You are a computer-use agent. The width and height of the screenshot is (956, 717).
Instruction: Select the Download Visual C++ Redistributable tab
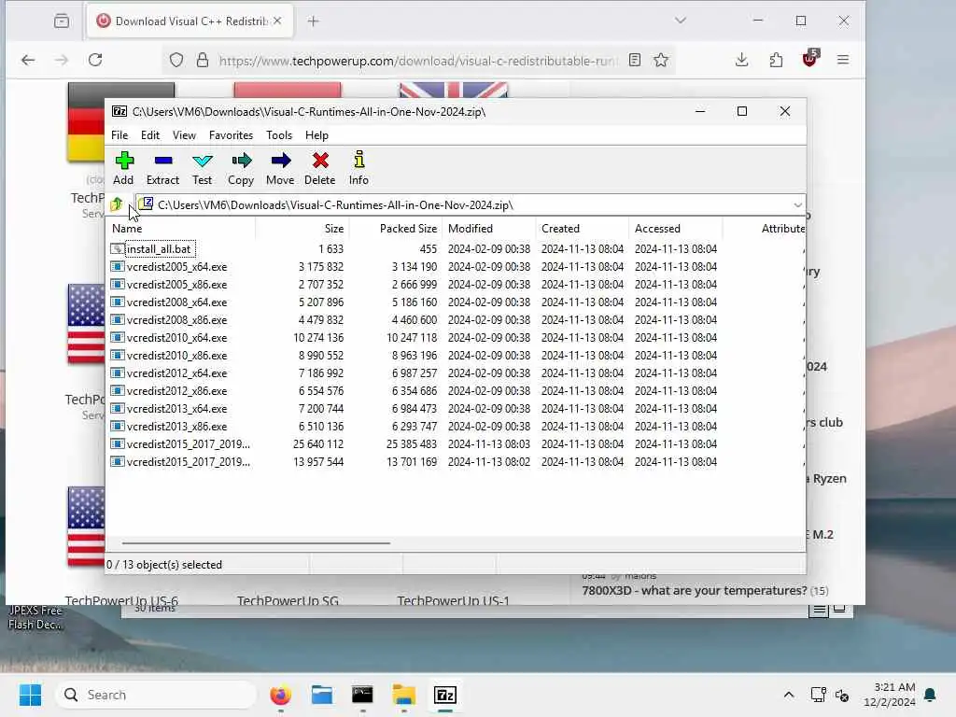pos(190,21)
